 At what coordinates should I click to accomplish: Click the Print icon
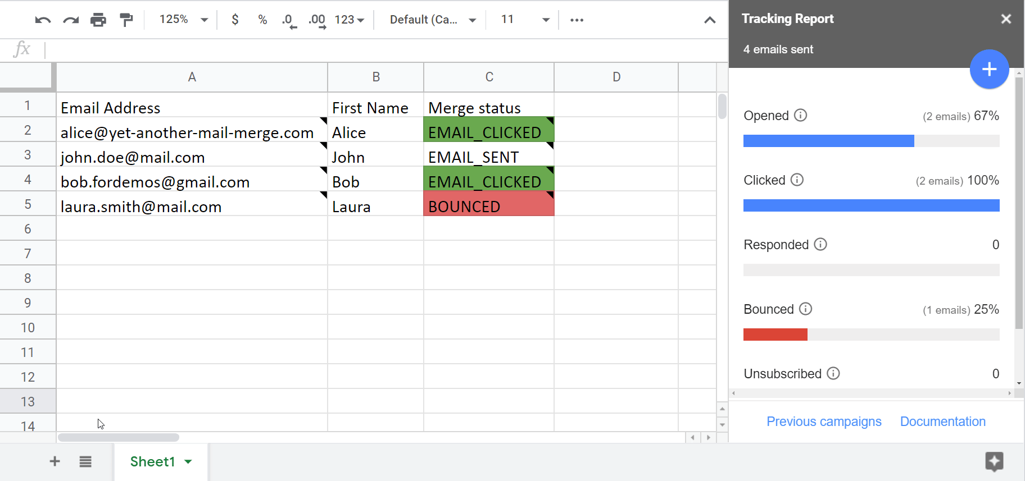pos(98,20)
